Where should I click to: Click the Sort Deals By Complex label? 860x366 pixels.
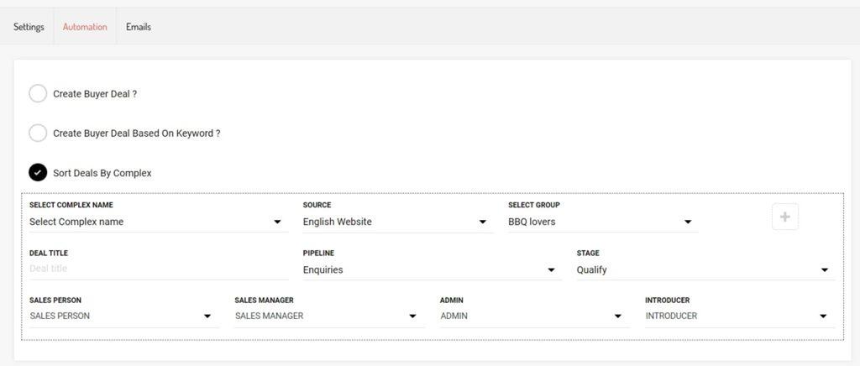[102, 173]
